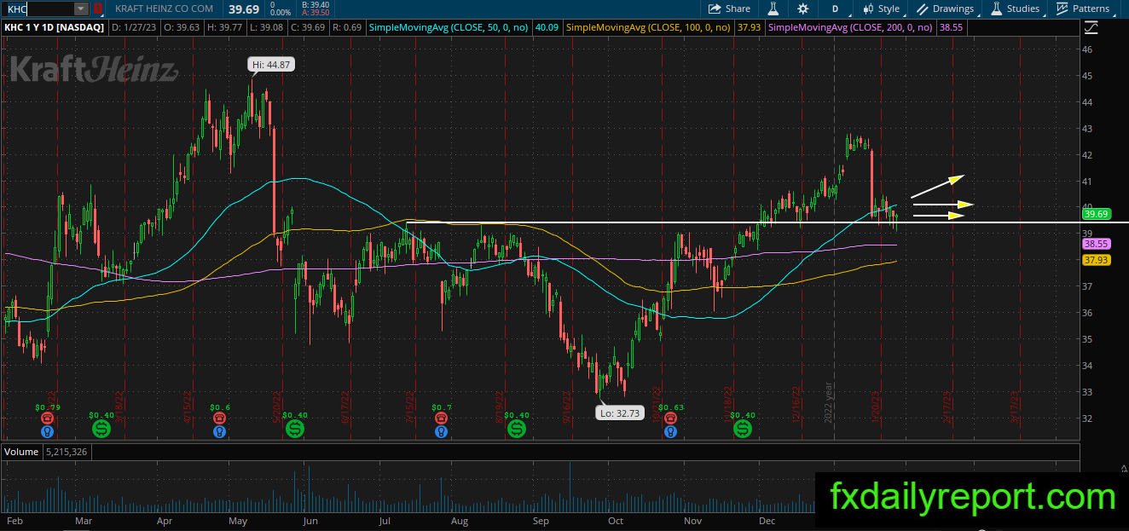The image size is (1129, 531).
Task: Click the $0.79 earnings phone icon
Action: tap(48, 418)
